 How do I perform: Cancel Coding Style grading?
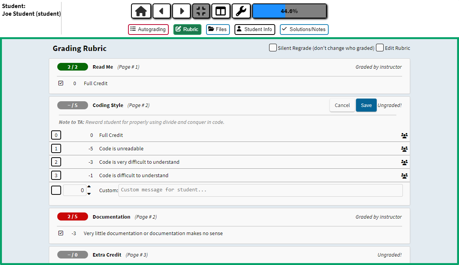coord(342,105)
